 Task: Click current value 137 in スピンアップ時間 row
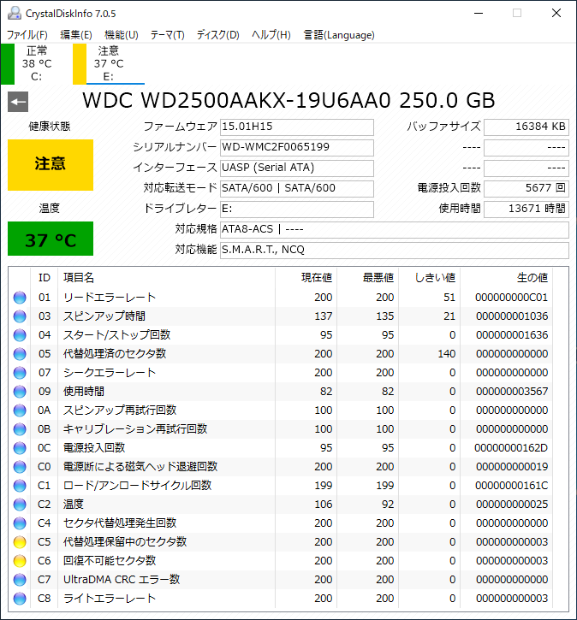(x=324, y=316)
